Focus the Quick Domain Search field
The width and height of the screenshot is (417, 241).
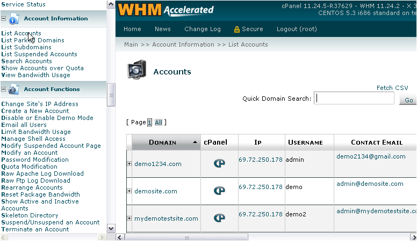(x=354, y=98)
